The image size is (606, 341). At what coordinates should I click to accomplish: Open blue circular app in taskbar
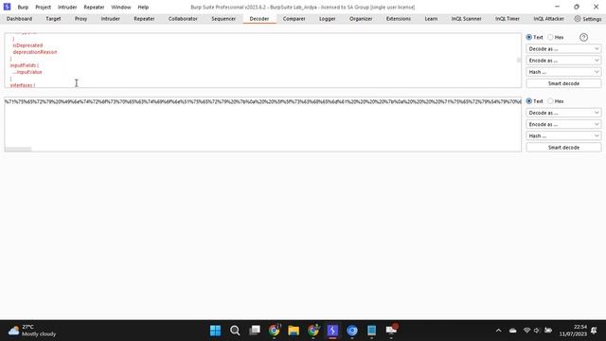click(352, 331)
